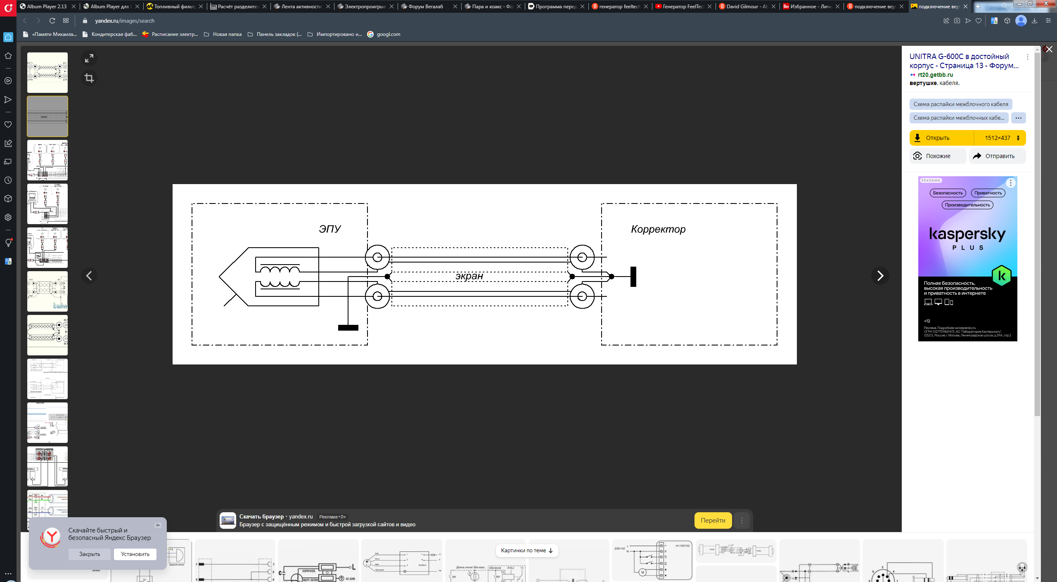Reload the page in browser toolbar
The image size is (1057, 582).
click(x=52, y=21)
